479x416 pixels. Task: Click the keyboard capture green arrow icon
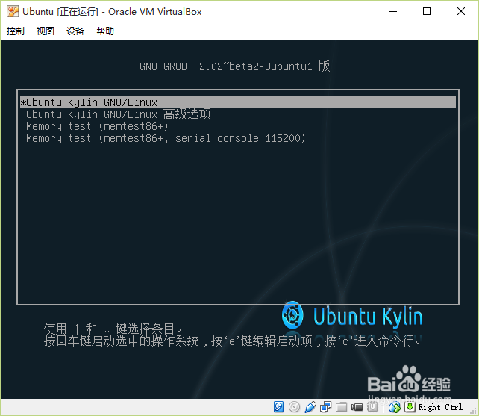(410, 407)
